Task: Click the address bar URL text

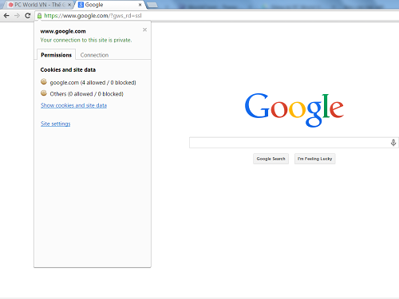Action: (x=93, y=16)
